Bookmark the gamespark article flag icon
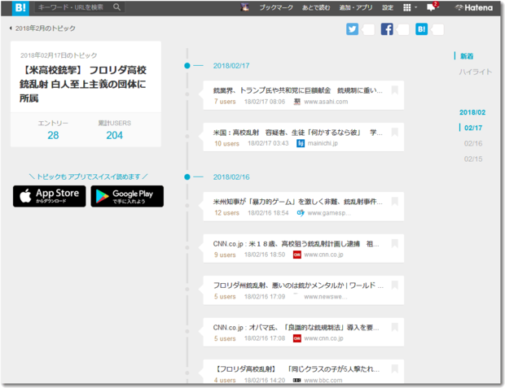The image size is (505, 388). [395, 202]
